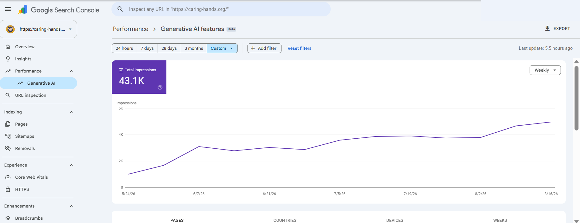
Task: Click the Overview home icon
Action: pyautogui.click(x=8, y=47)
